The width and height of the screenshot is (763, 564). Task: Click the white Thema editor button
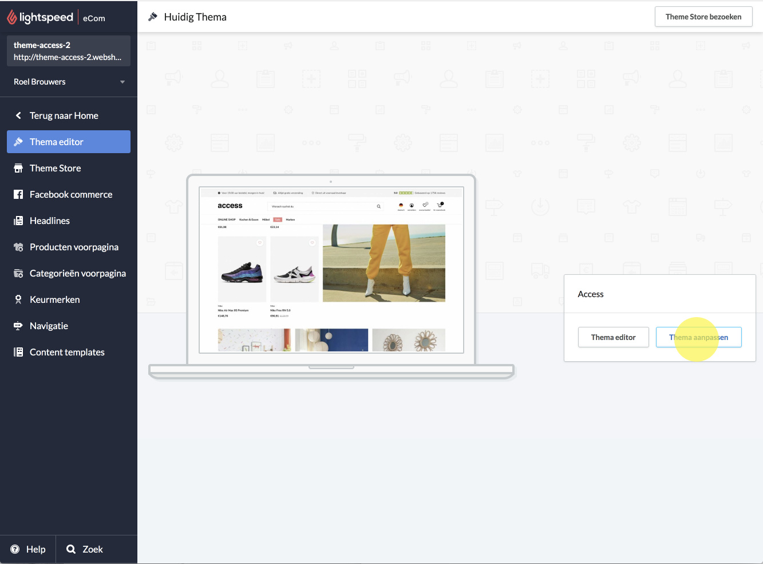point(613,337)
